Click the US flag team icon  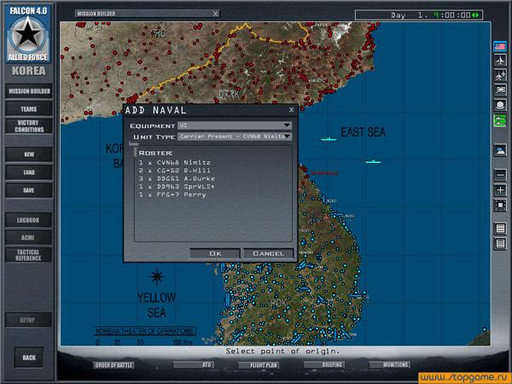coord(500,45)
